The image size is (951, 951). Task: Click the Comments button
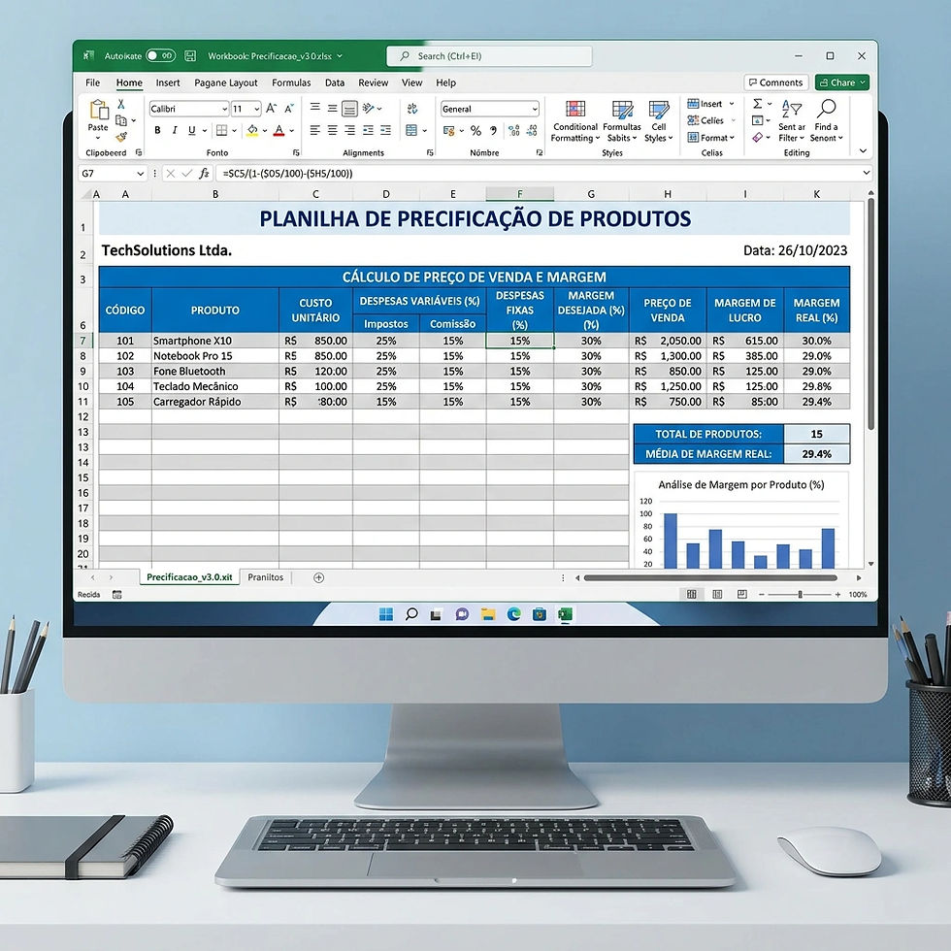(x=775, y=82)
